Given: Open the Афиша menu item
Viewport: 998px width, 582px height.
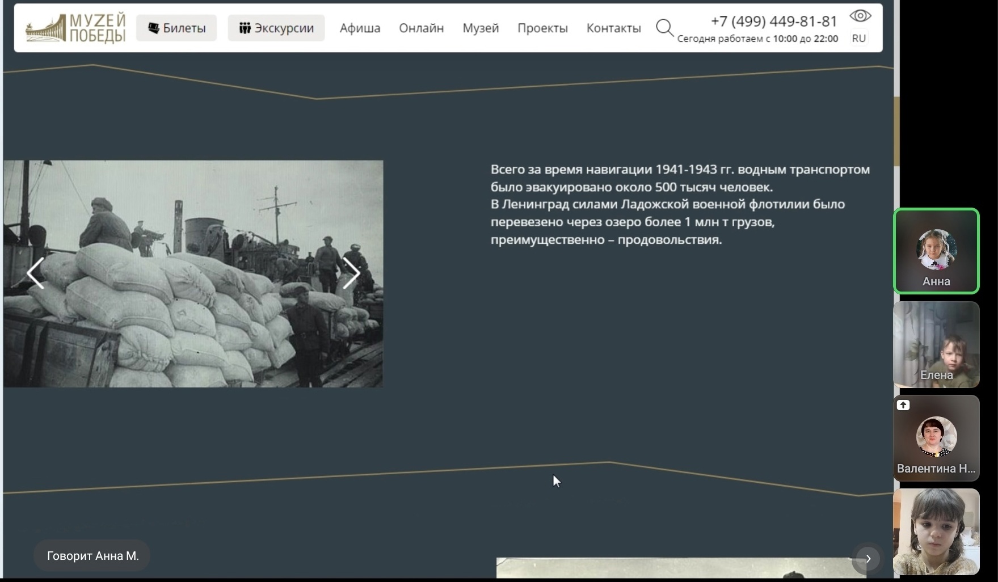Looking at the screenshot, I should click(360, 28).
